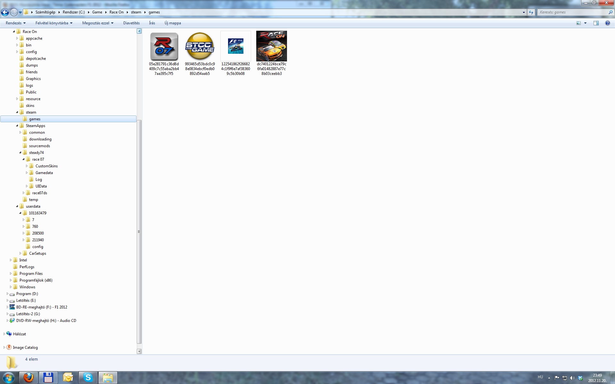Open the Rendezés menu
The width and height of the screenshot is (615, 384).
pyautogui.click(x=15, y=23)
